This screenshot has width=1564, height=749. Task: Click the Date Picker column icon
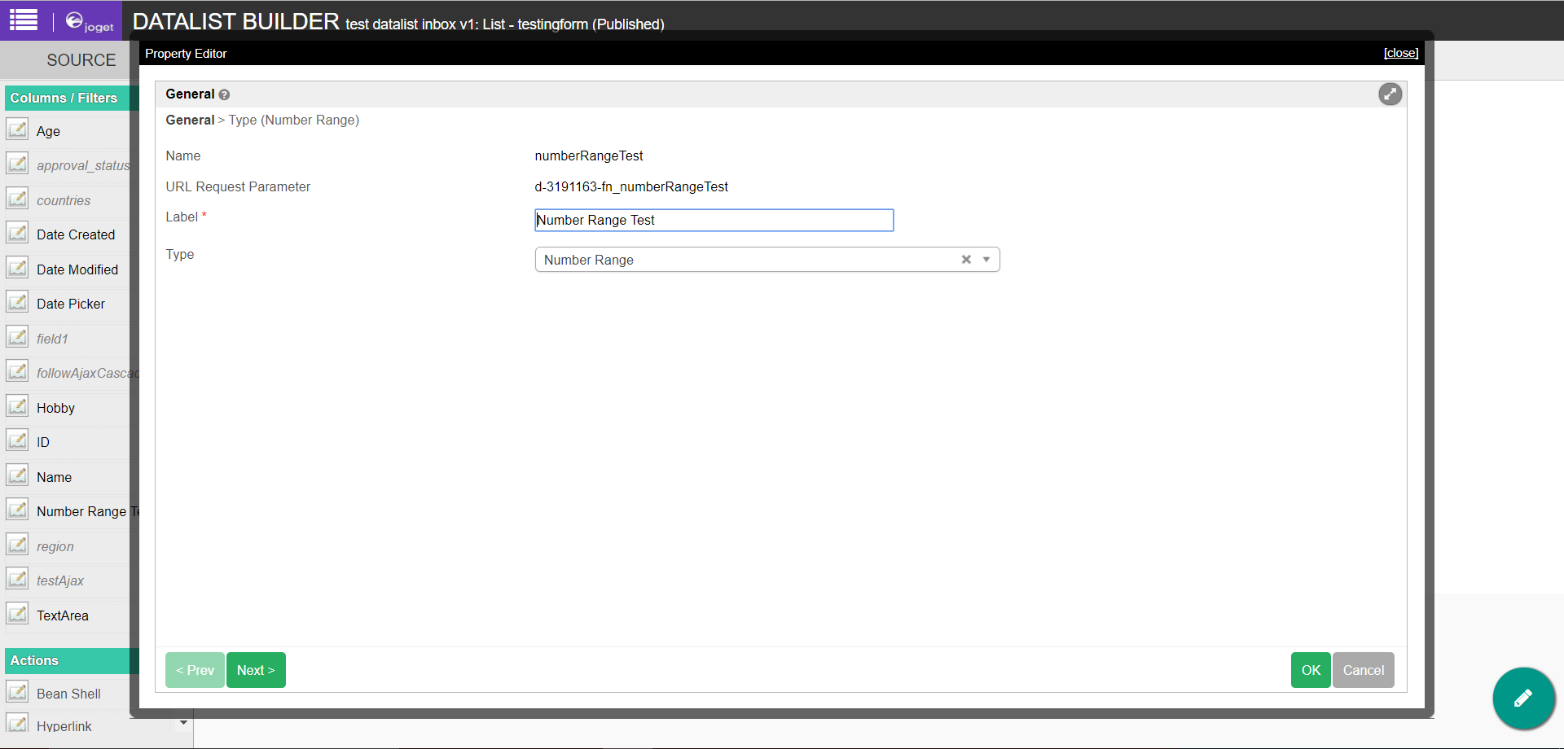[17, 302]
